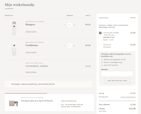Open the Conditioner product title
Image resolution: width=141 pixels, height=114 pixels.
[x=32, y=45]
